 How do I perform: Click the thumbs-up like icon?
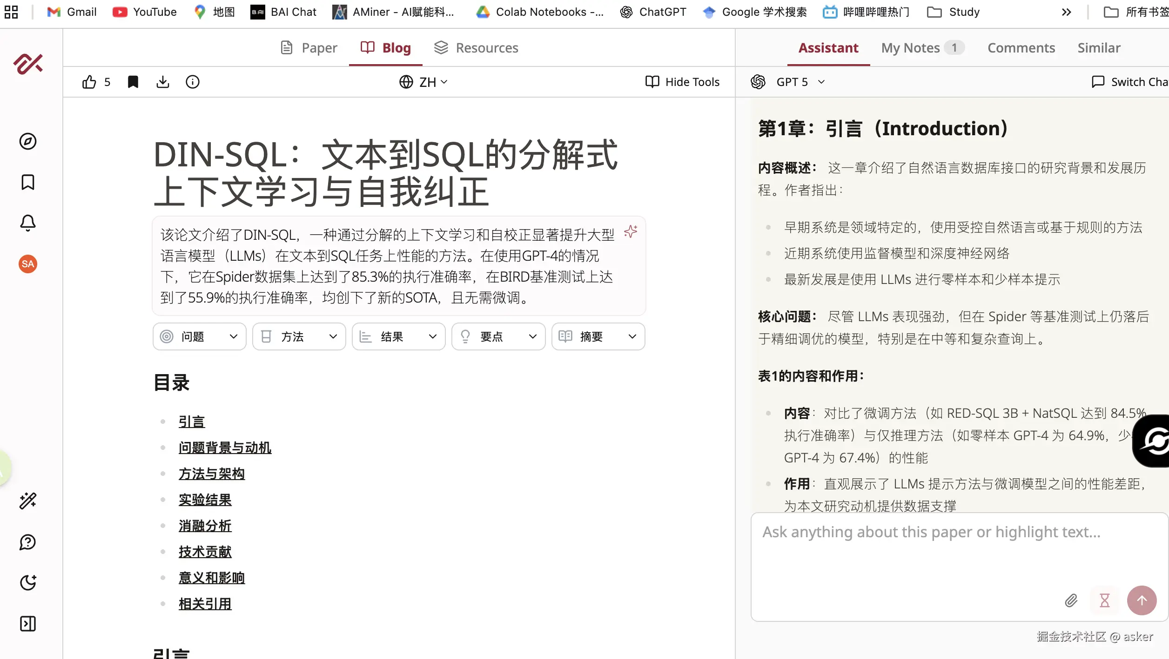click(89, 82)
